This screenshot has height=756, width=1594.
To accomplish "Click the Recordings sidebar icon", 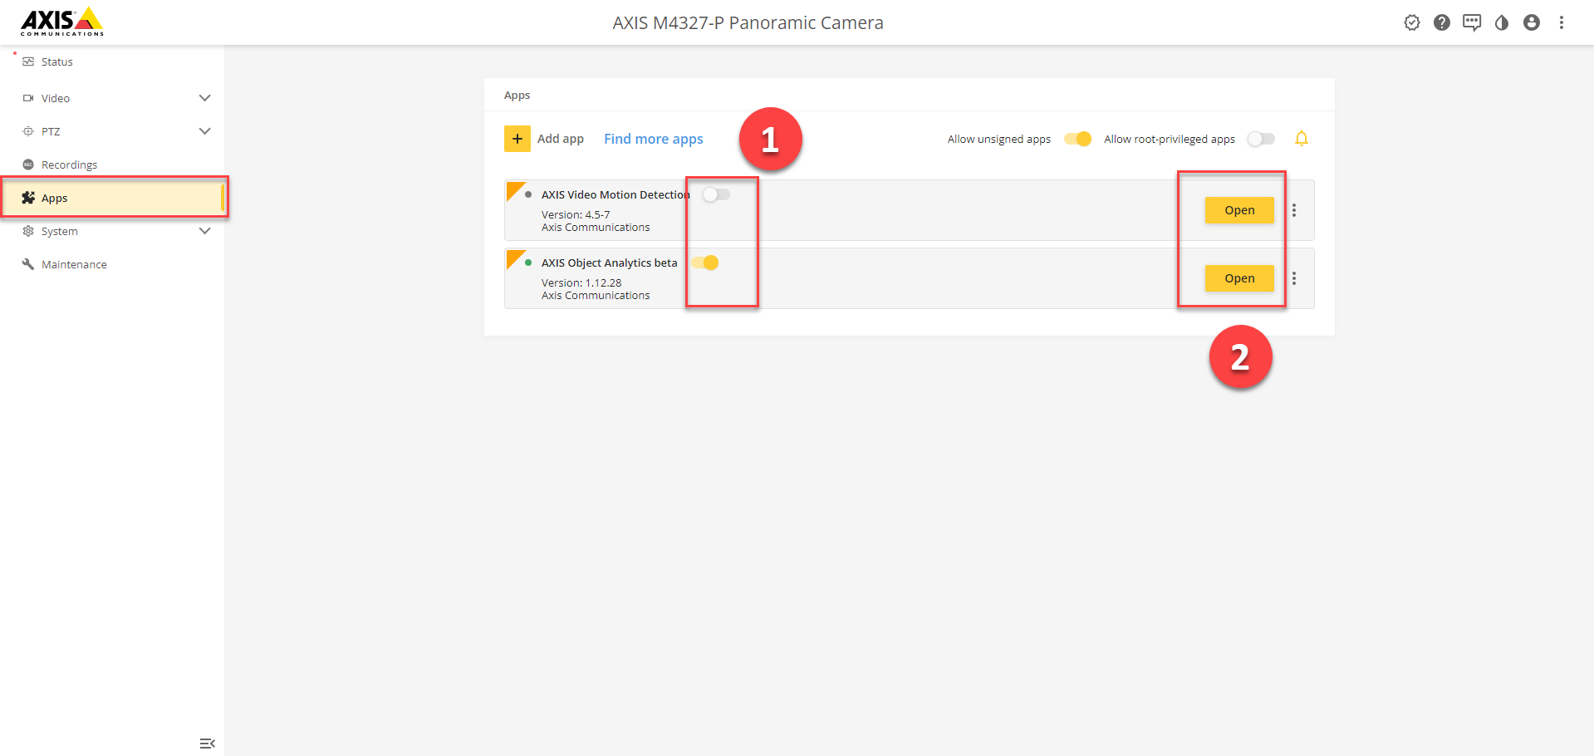I will pos(28,164).
